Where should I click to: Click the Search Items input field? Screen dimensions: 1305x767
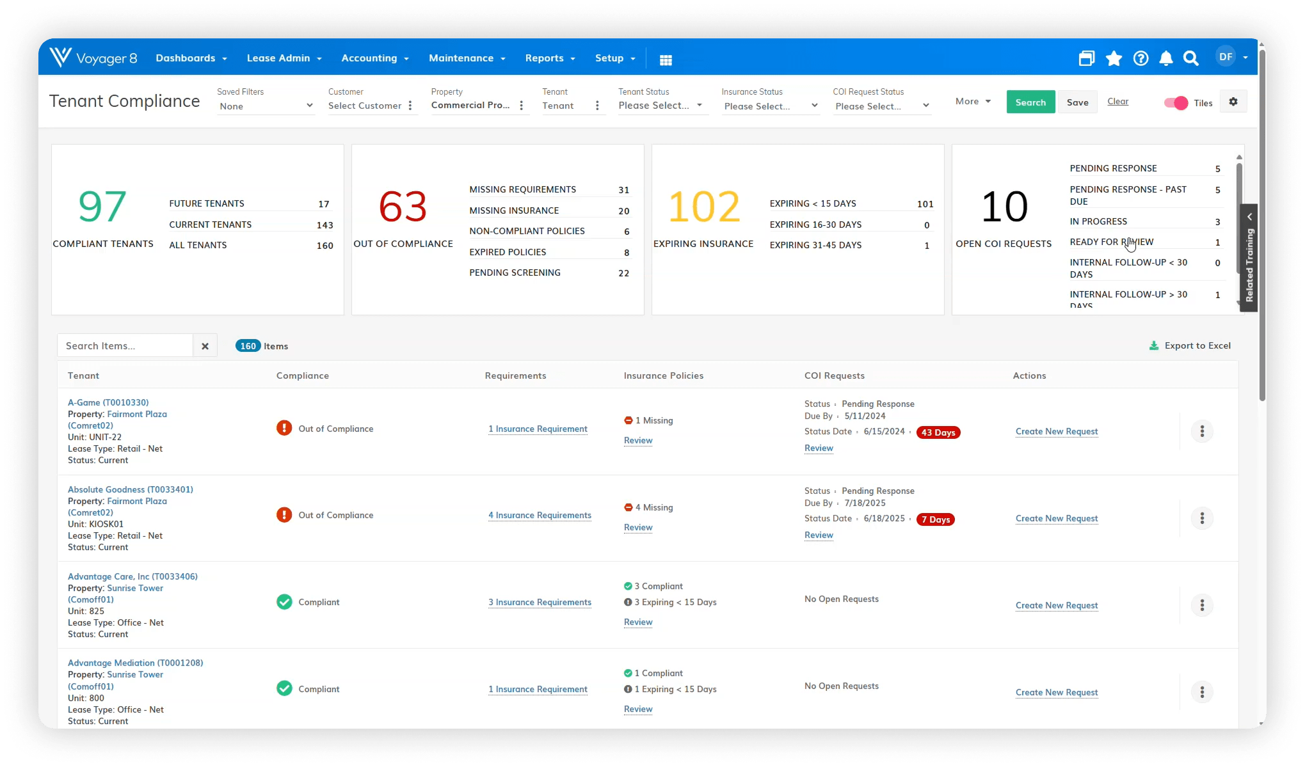tap(125, 346)
